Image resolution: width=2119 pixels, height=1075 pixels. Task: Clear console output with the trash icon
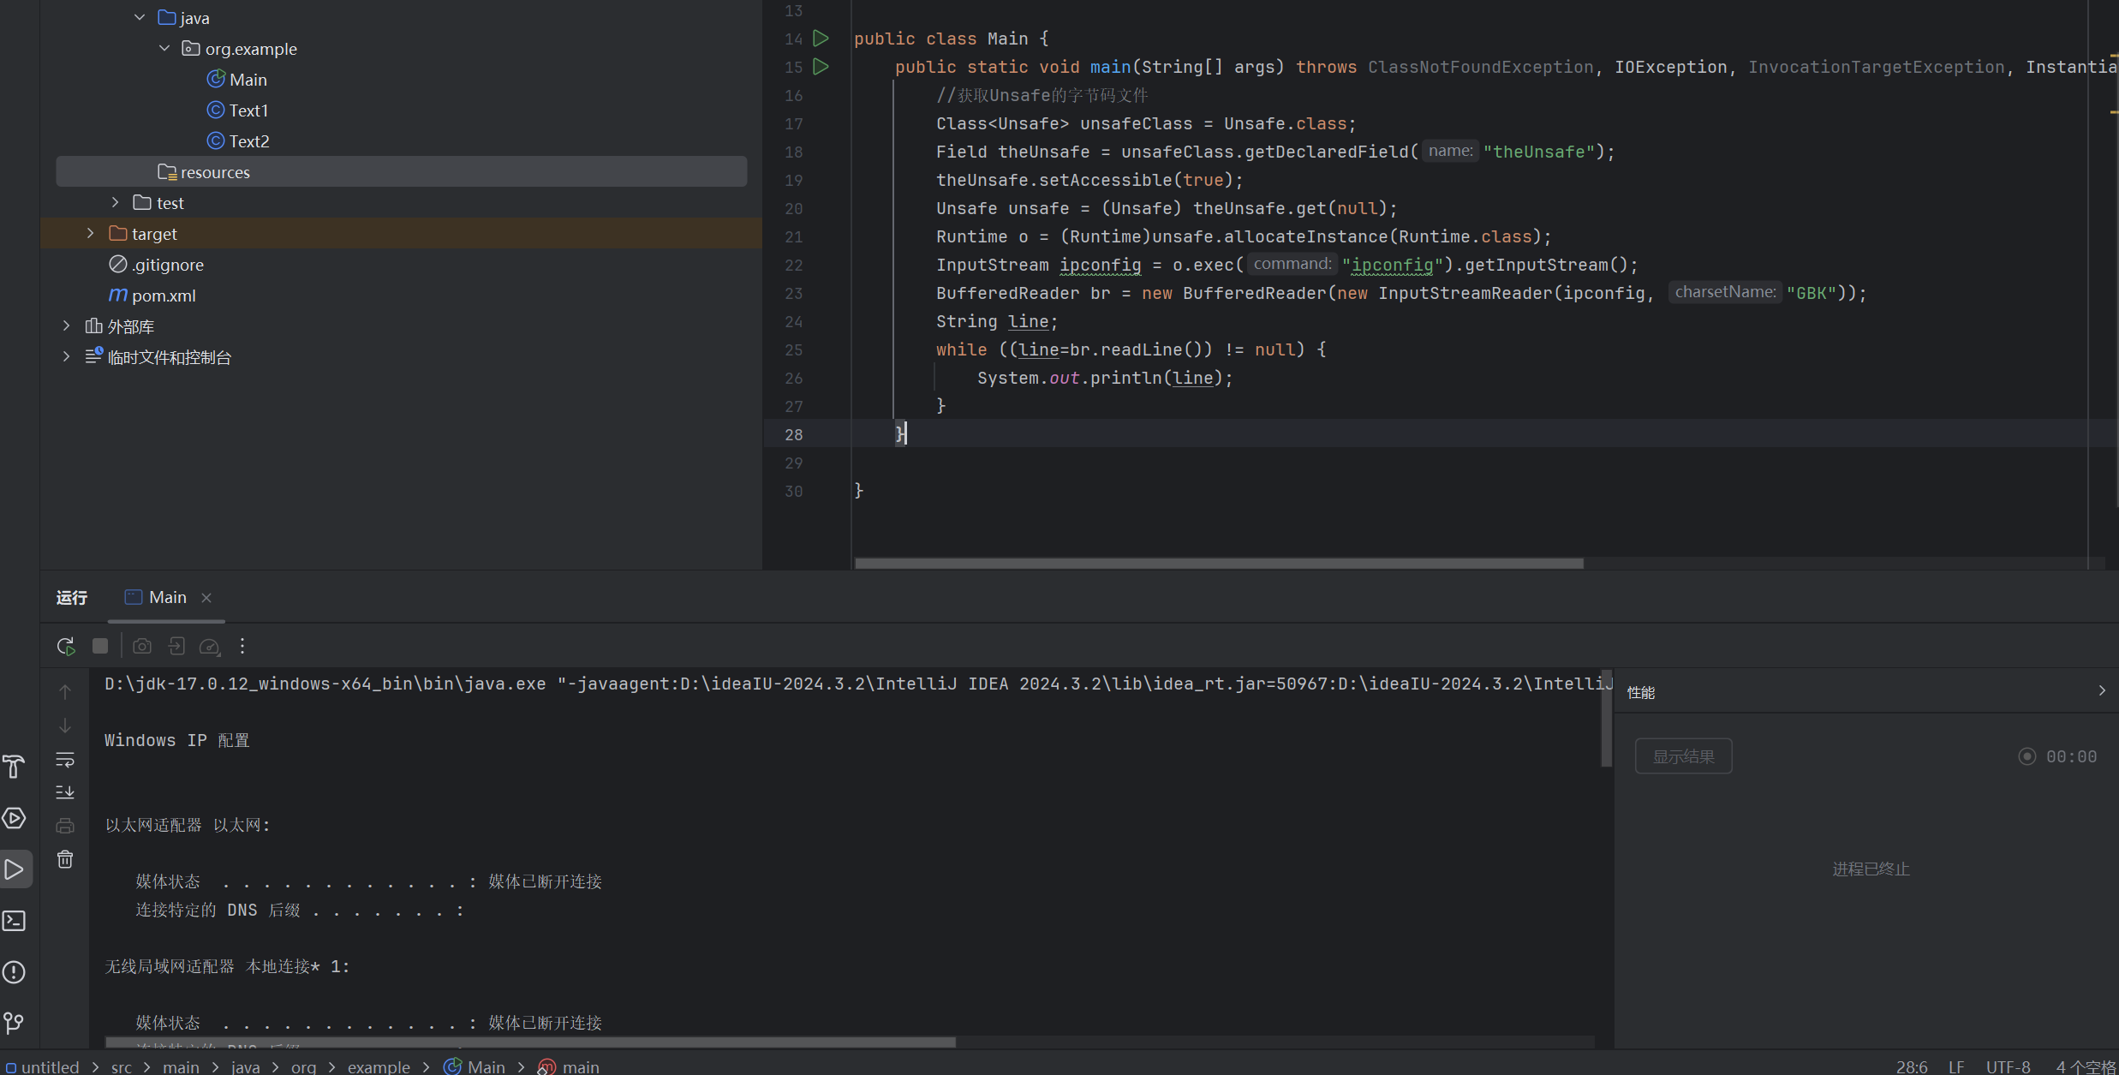(x=65, y=859)
